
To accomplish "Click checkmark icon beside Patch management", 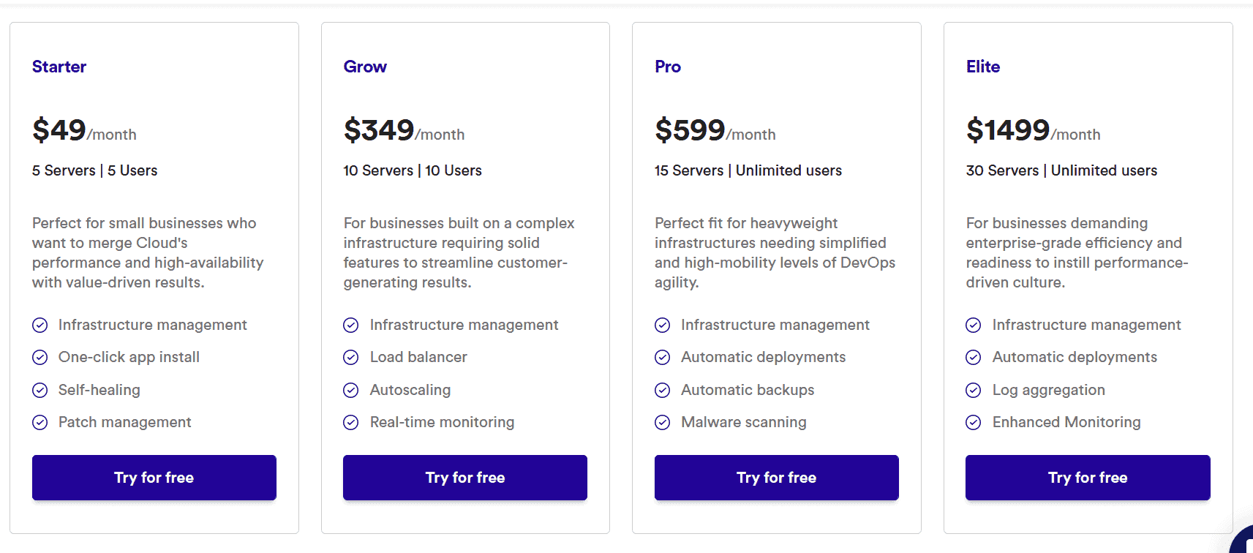I will 40,422.
